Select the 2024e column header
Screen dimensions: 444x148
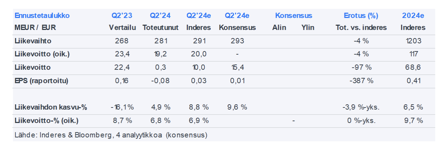coord(413,16)
